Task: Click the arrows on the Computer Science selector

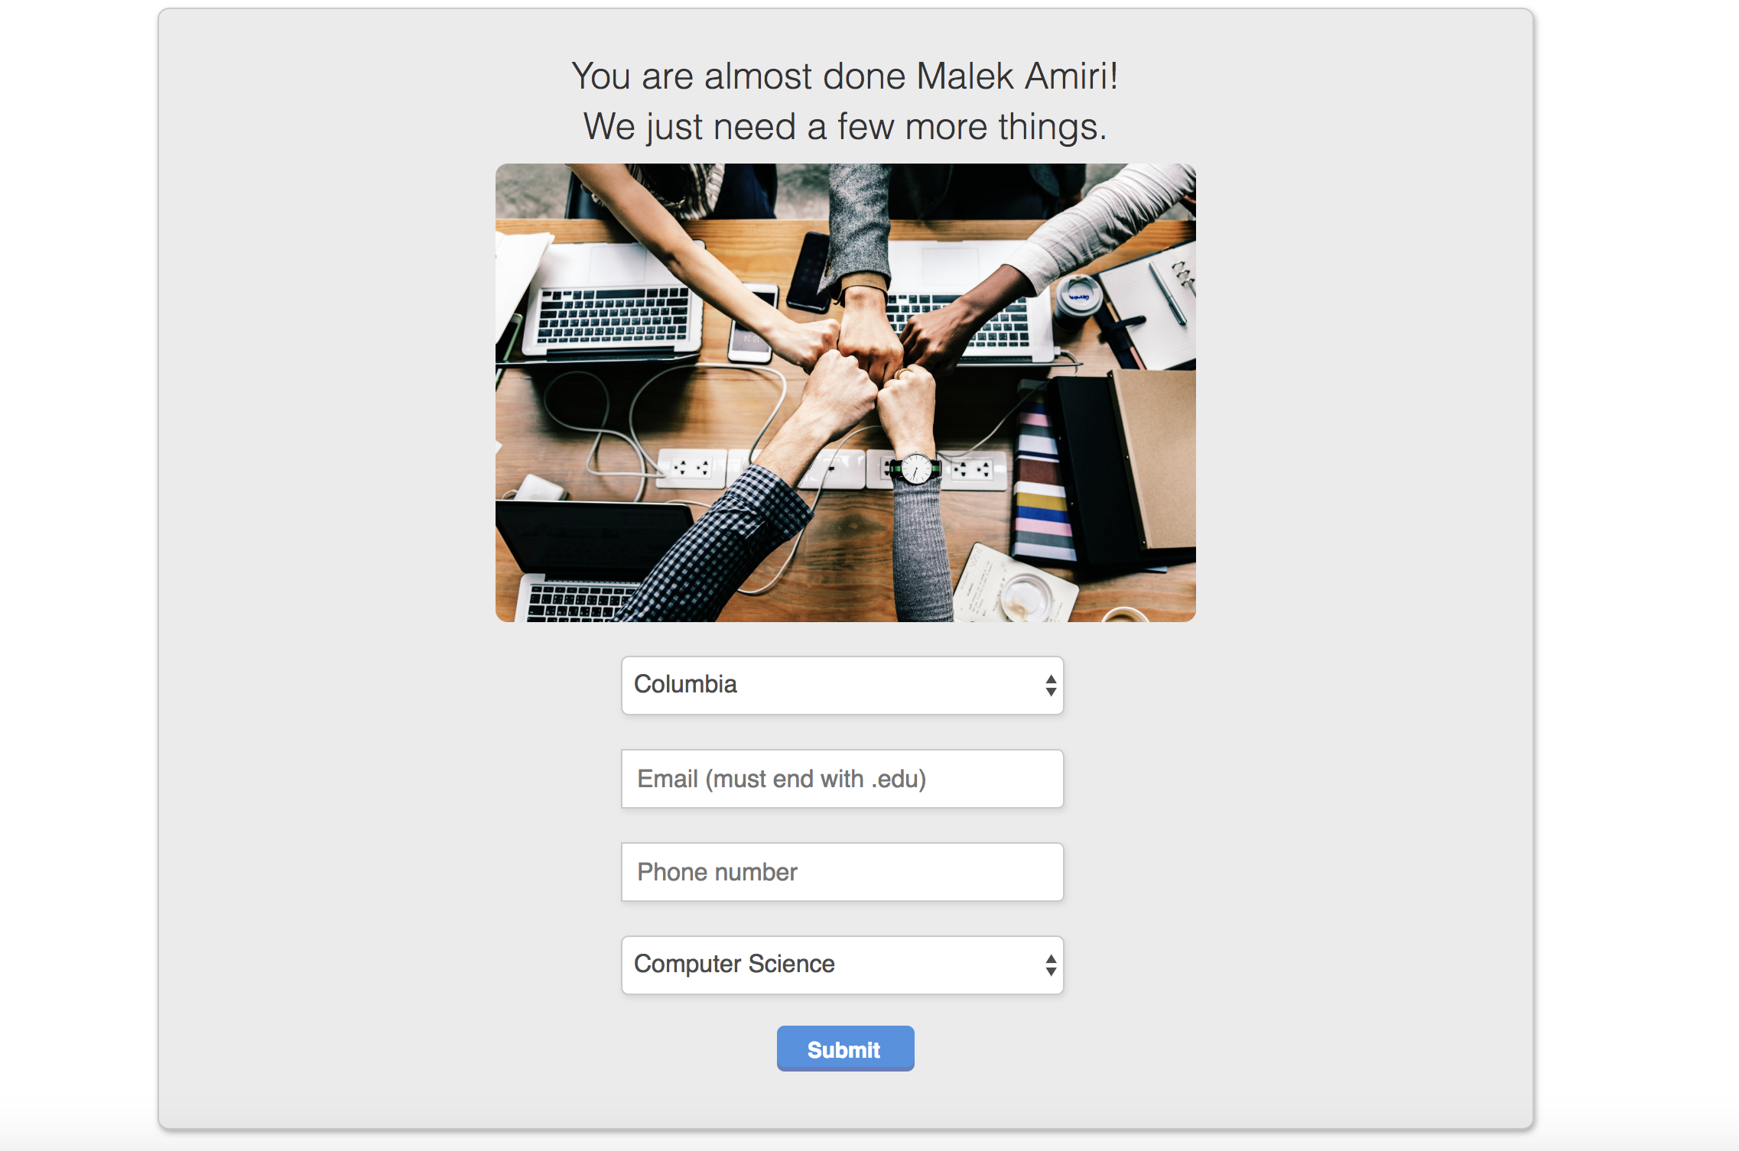Action: tap(1051, 965)
